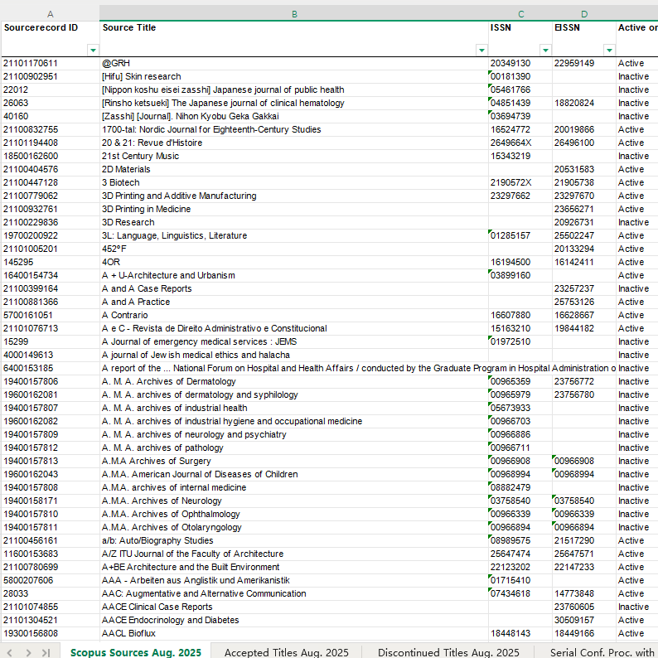Click the next sheet navigation arrow
The height and width of the screenshot is (658, 658).
[30, 652]
